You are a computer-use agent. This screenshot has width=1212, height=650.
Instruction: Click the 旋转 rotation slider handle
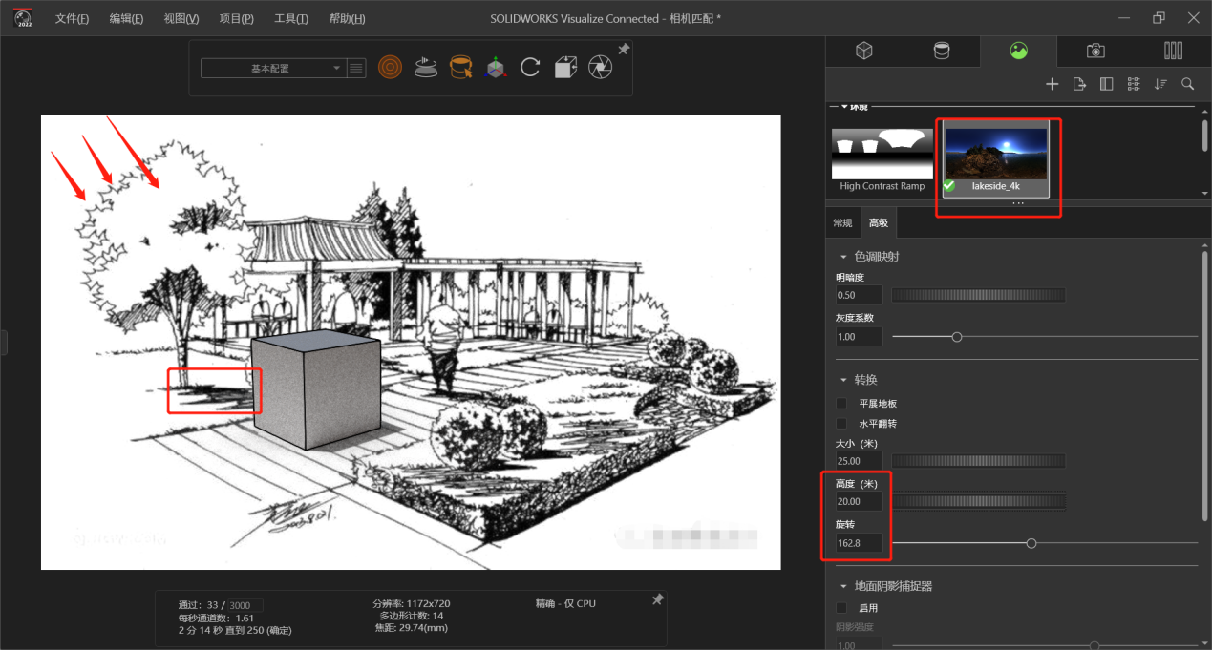click(x=1031, y=543)
